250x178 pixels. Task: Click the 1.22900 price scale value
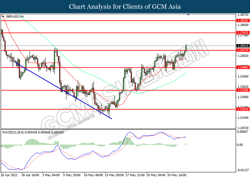(x=243, y=97)
